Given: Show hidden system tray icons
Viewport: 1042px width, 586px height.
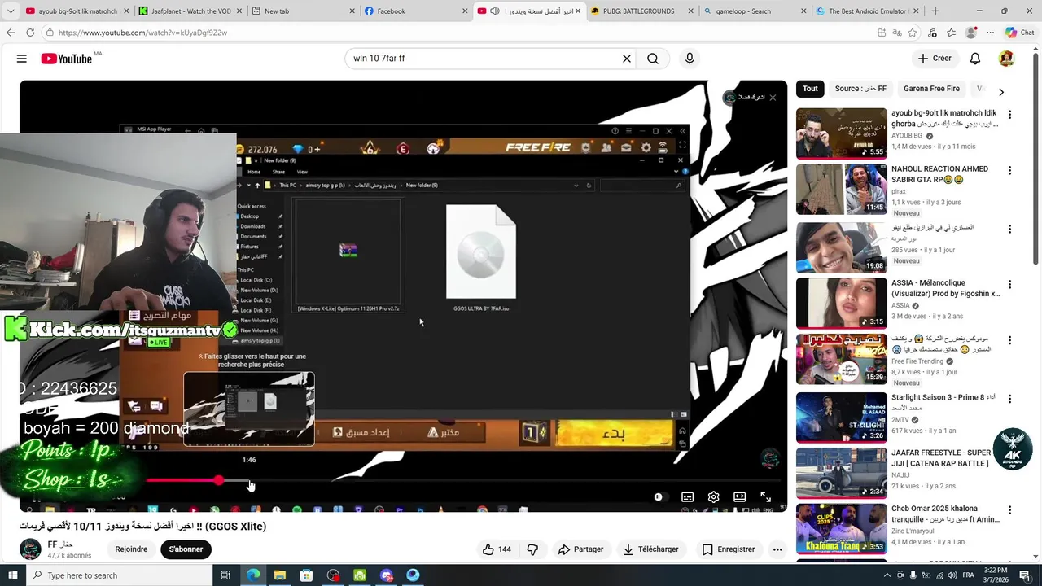Looking at the screenshot, I should coord(887,575).
